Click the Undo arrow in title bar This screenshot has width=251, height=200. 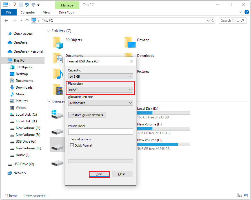pos(27,5)
